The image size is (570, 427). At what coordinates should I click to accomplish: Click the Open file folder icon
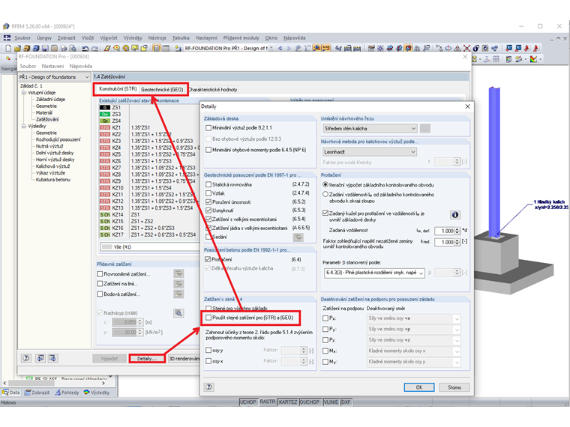(x=17, y=48)
